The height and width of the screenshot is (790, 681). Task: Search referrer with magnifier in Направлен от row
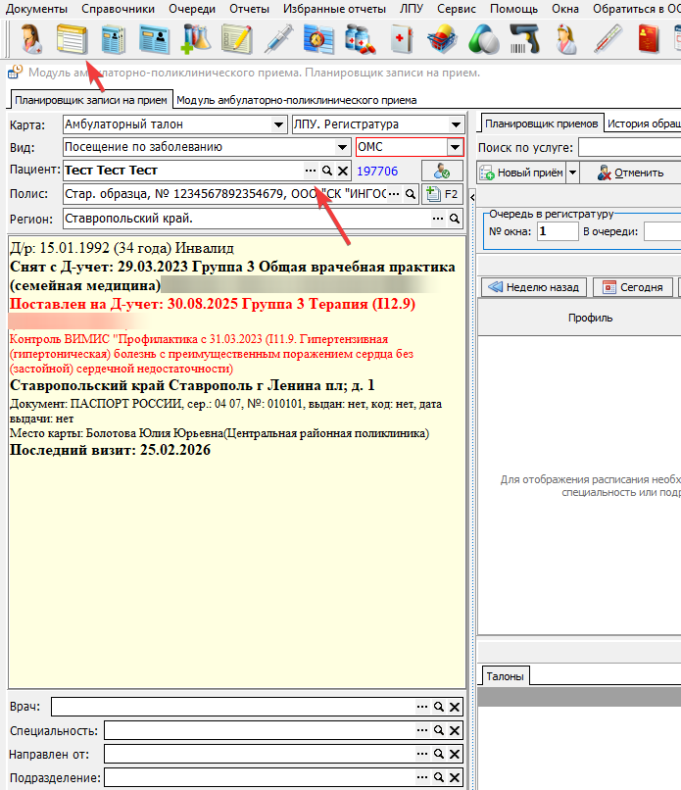point(438,754)
